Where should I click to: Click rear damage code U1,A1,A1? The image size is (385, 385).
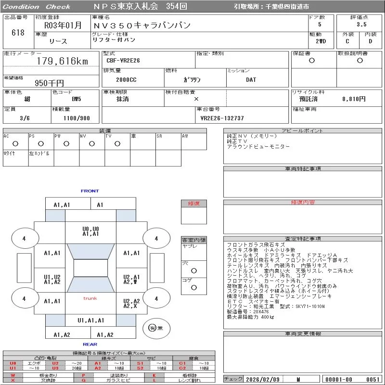coord(90,320)
